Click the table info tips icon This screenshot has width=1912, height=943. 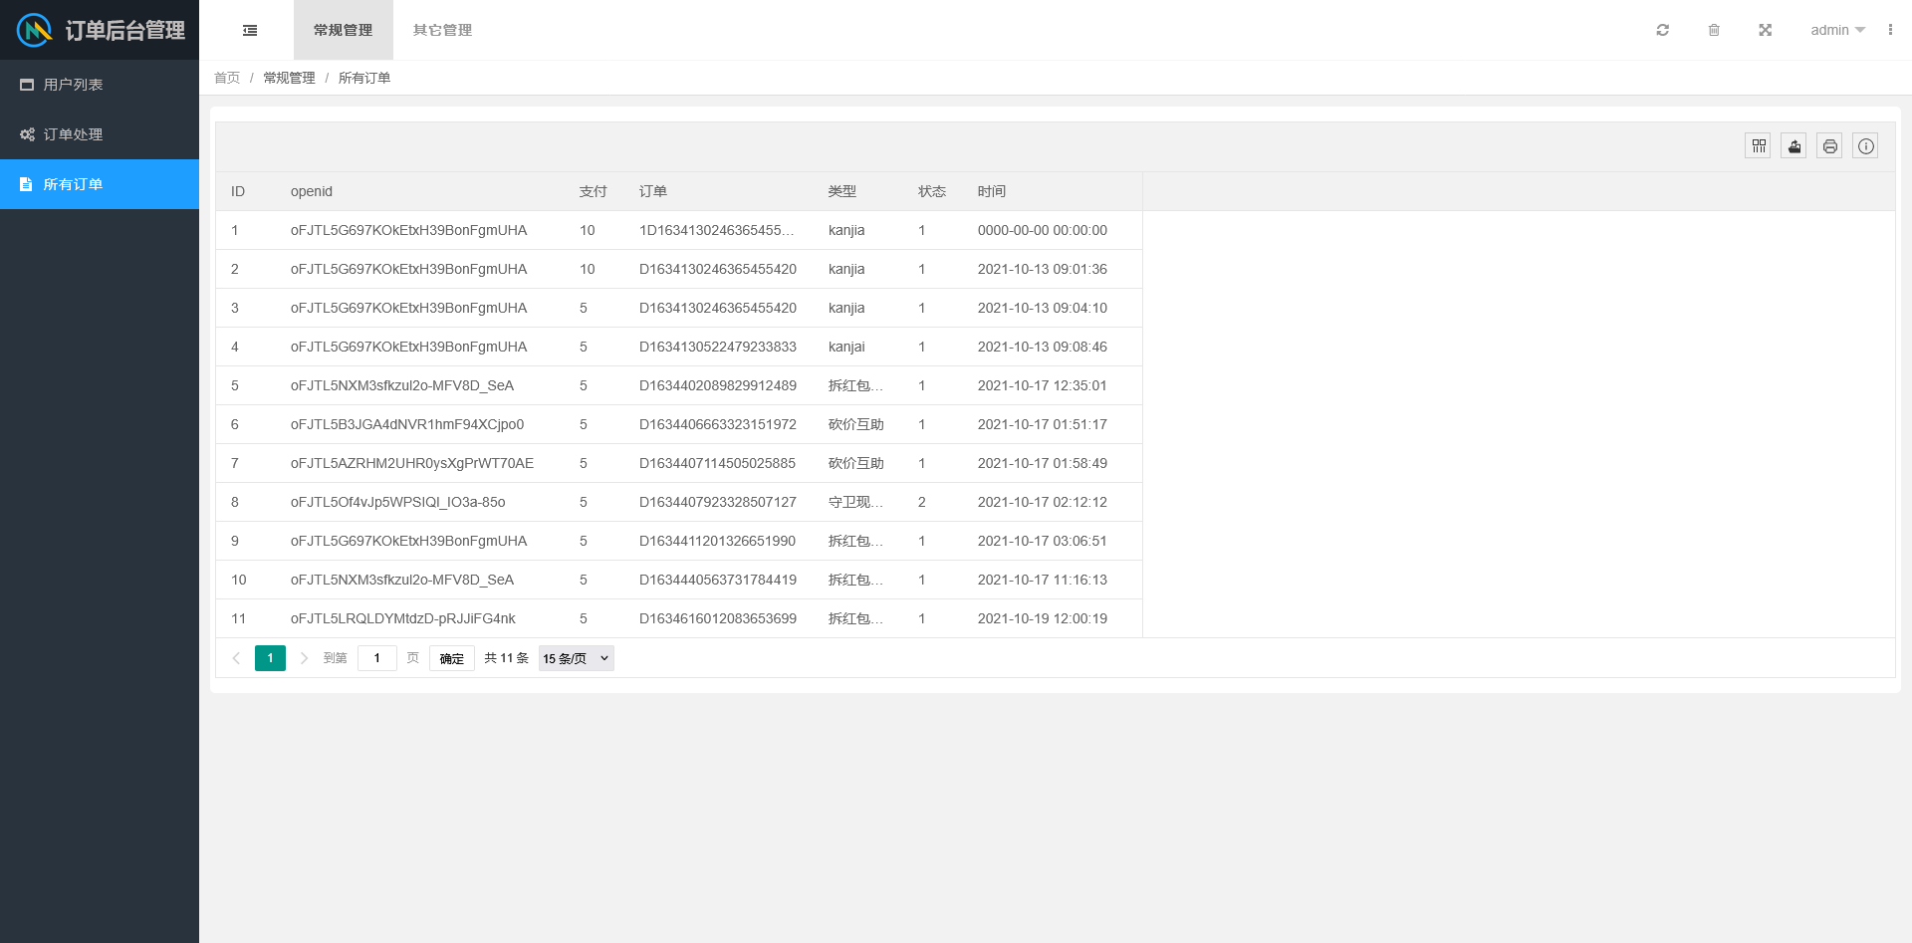[1866, 146]
